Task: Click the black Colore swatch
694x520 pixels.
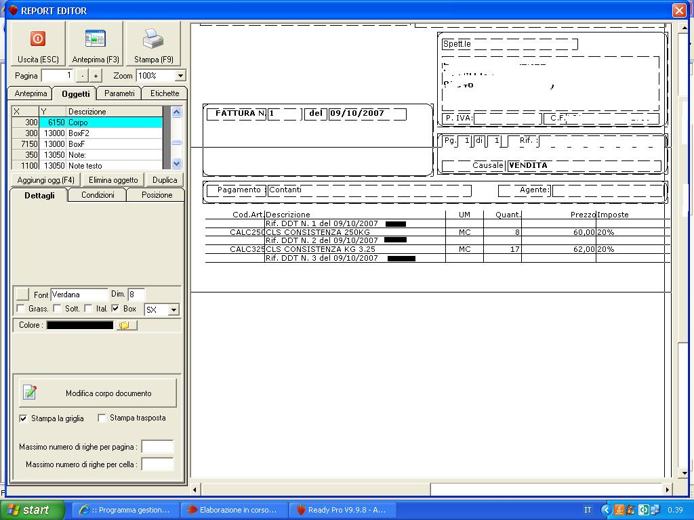Action: tap(80, 325)
